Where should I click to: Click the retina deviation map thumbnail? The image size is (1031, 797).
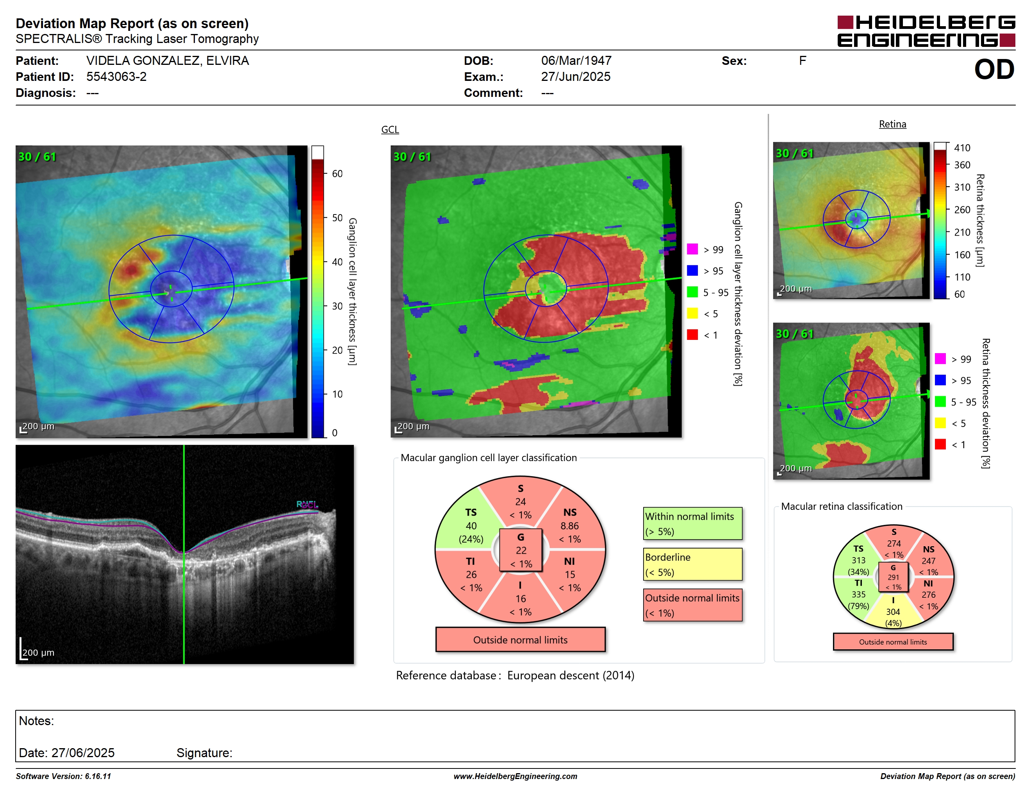(x=851, y=401)
